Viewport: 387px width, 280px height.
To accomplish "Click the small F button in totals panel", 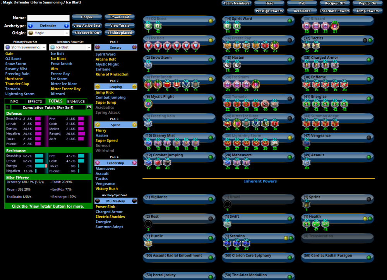I will (7, 107).
